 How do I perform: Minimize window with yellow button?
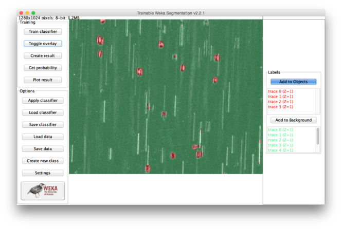tap(27, 13)
